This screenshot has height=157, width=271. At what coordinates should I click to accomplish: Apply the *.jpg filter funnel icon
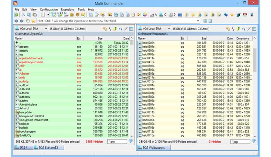click(x=254, y=141)
